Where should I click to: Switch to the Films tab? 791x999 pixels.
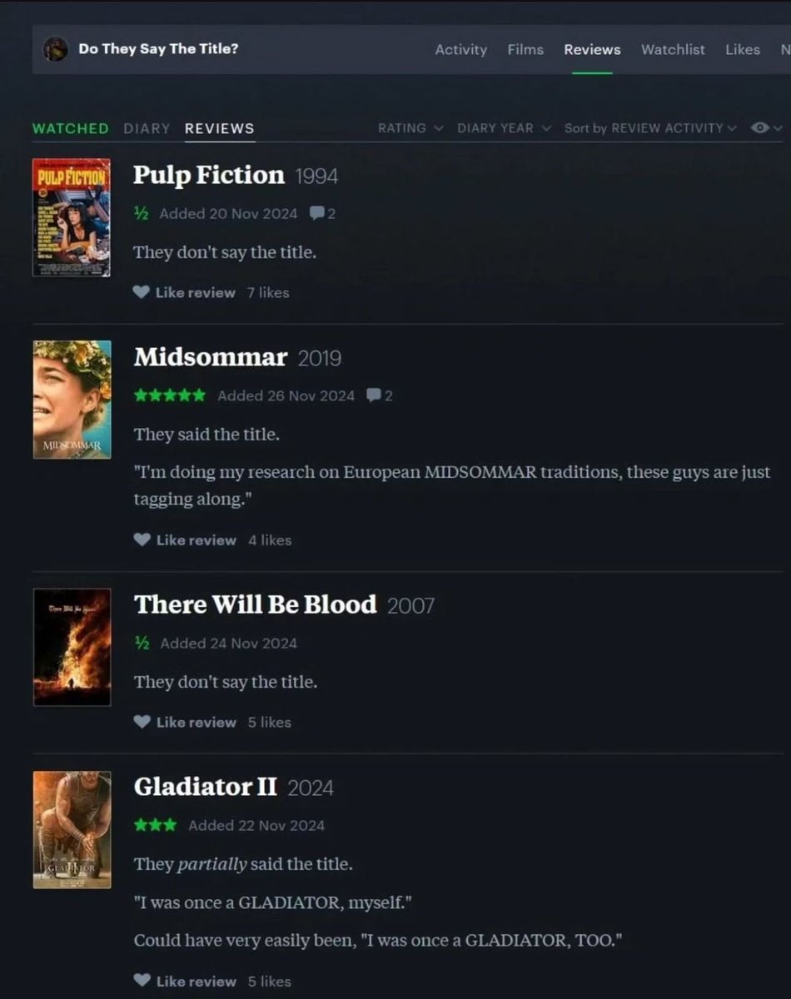click(525, 50)
